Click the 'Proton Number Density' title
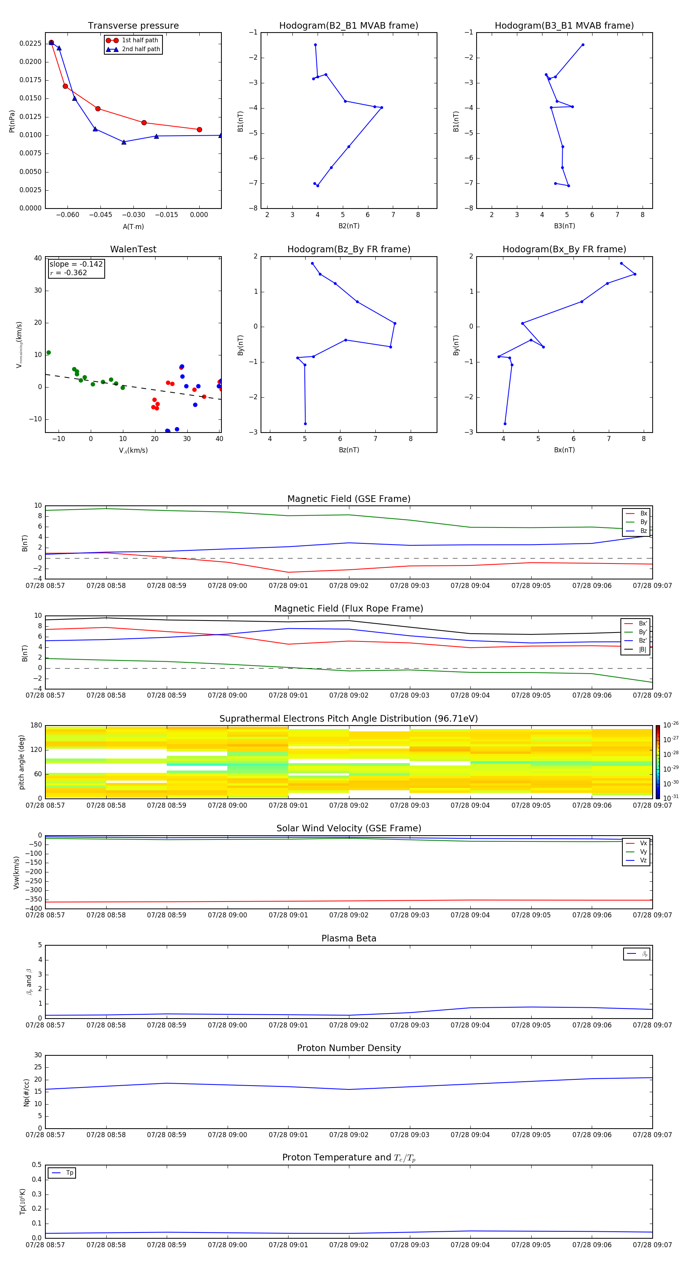 point(349,1048)
